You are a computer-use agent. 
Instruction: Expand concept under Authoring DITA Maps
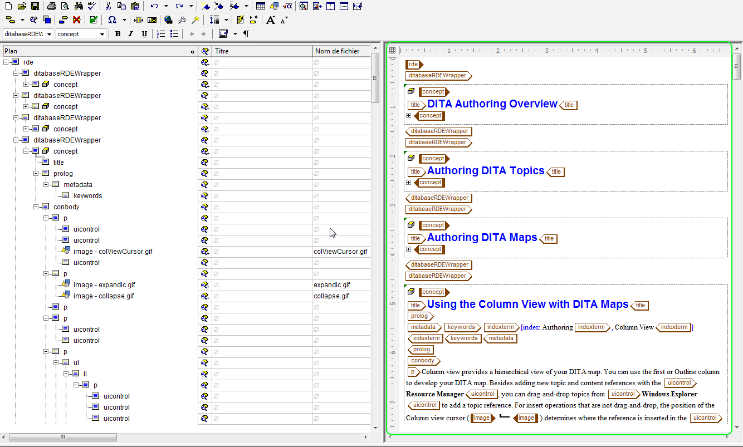pyautogui.click(x=409, y=249)
